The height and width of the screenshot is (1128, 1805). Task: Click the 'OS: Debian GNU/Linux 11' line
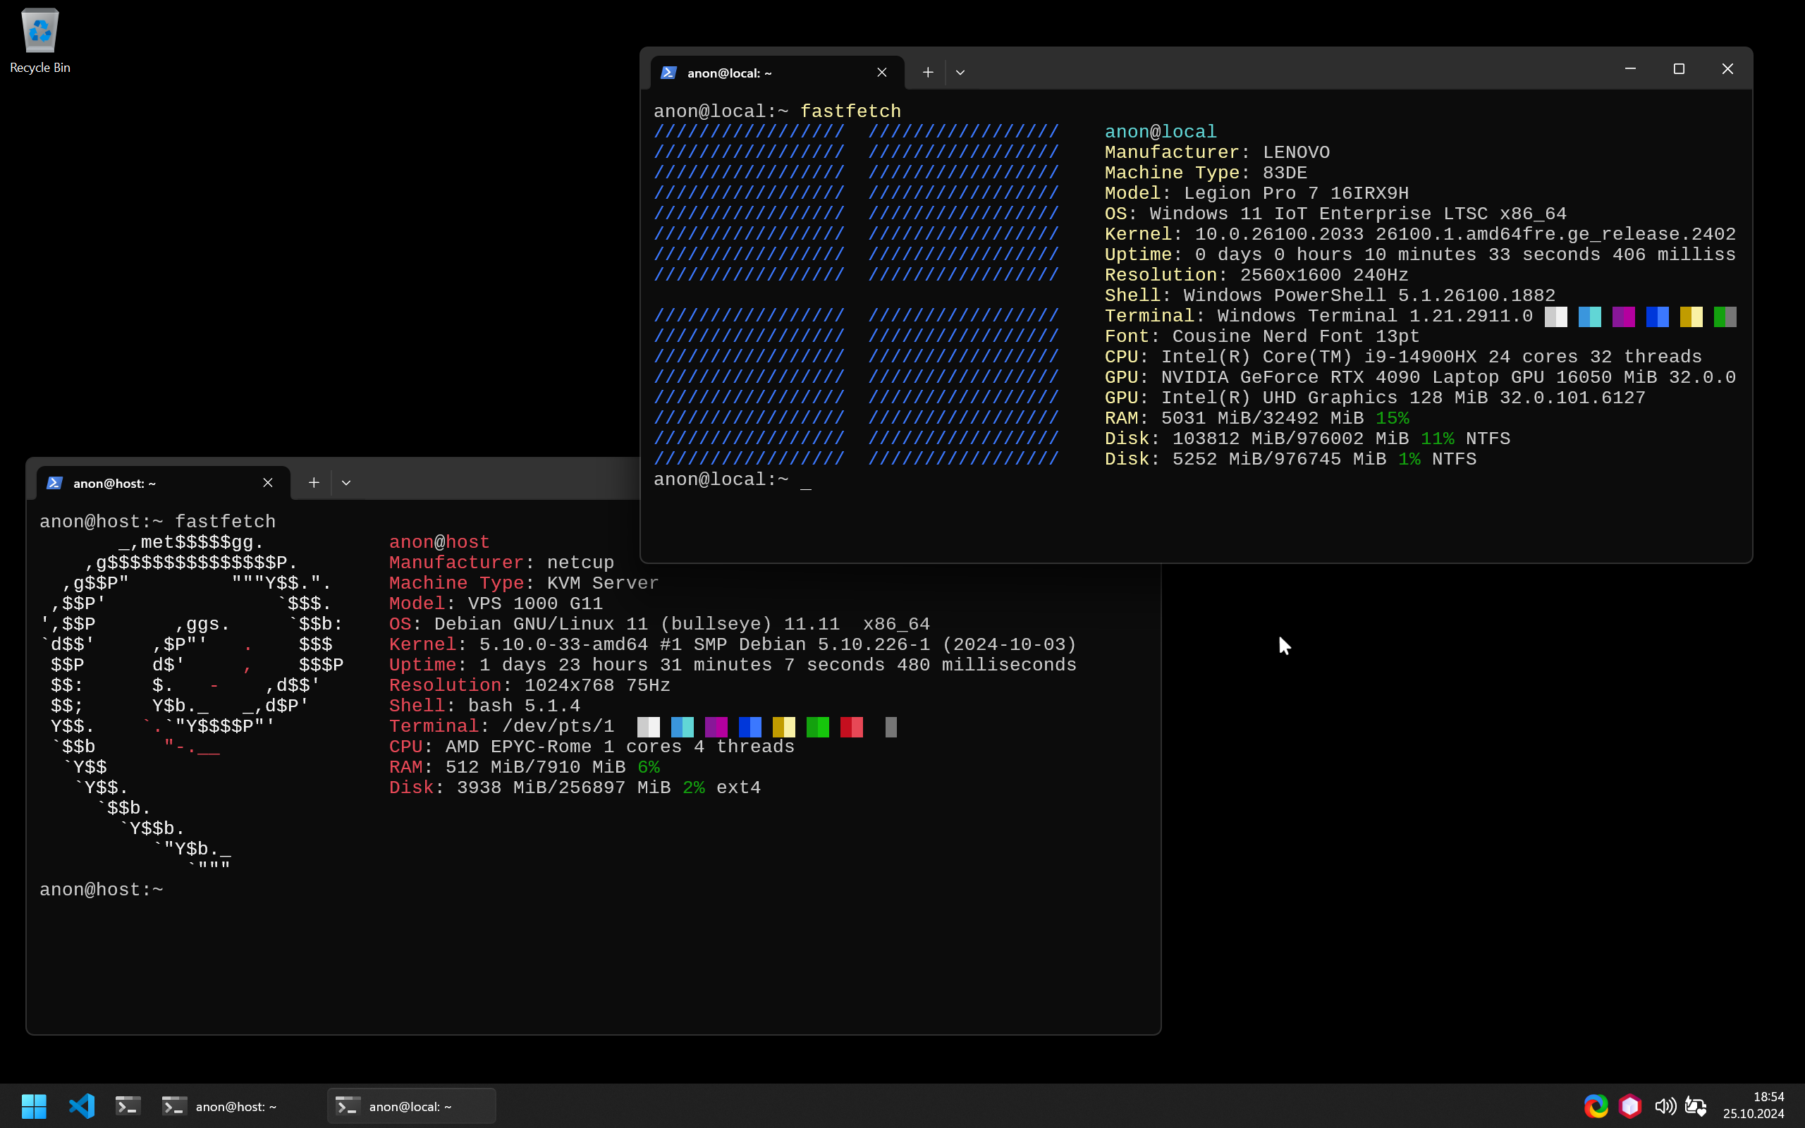(659, 624)
